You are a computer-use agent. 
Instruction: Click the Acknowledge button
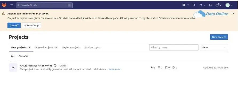tap(32, 25)
